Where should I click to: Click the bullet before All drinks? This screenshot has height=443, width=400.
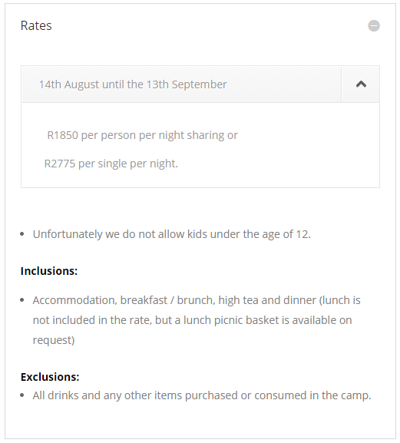[x=22, y=395]
